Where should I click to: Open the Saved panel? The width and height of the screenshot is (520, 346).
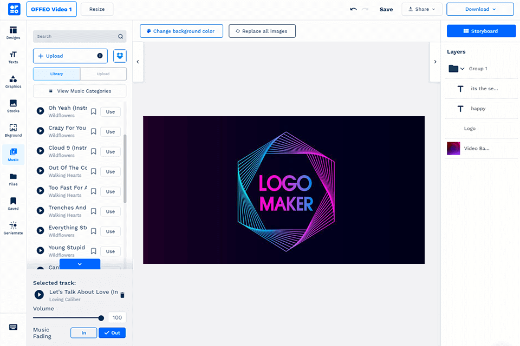(x=13, y=203)
